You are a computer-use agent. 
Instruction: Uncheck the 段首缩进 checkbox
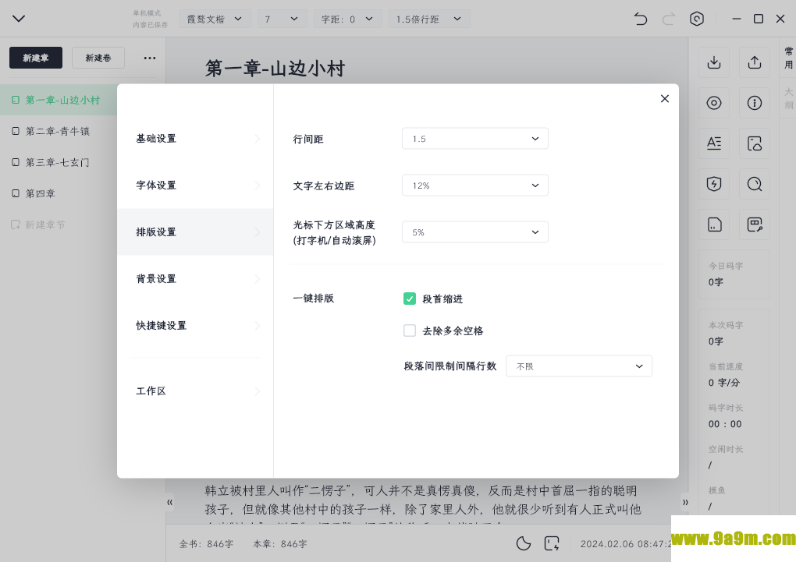(x=410, y=299)
